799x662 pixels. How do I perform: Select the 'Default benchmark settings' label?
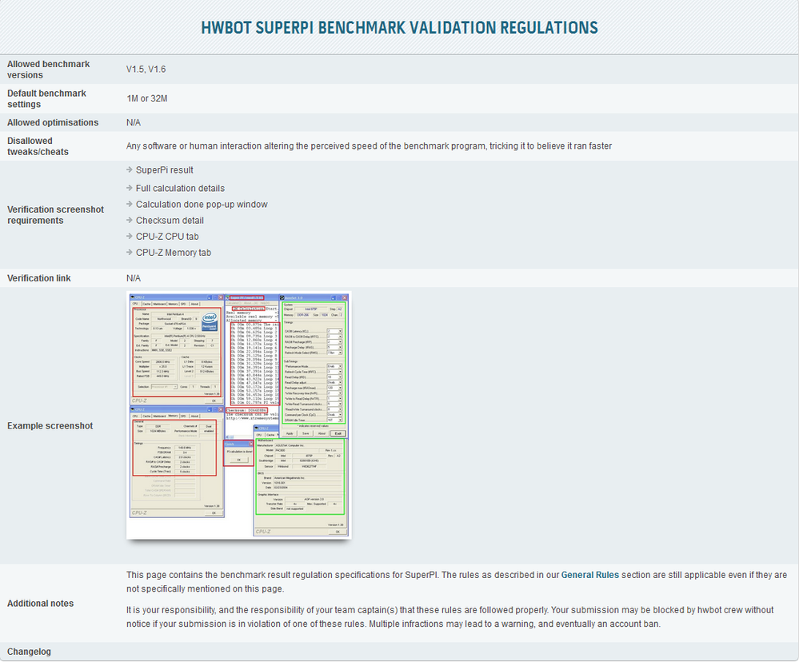(46, 99)
